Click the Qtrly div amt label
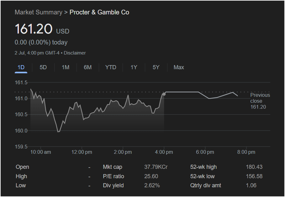285x197 pixels. coord(206,185)
